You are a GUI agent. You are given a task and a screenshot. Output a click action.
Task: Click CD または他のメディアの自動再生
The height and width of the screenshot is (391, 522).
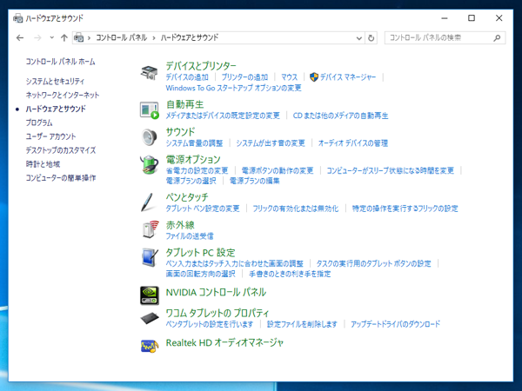point(340,116)
